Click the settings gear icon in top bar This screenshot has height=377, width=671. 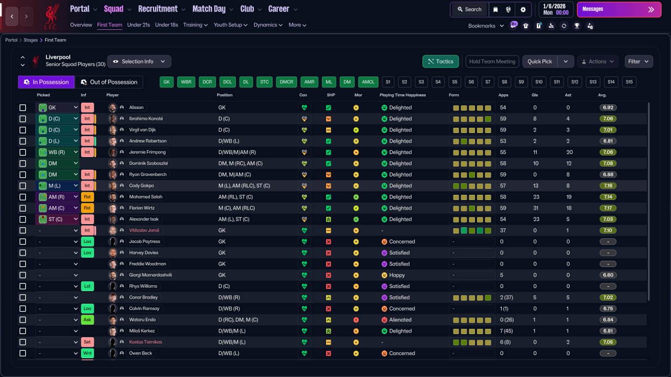(x=523, y=9)
